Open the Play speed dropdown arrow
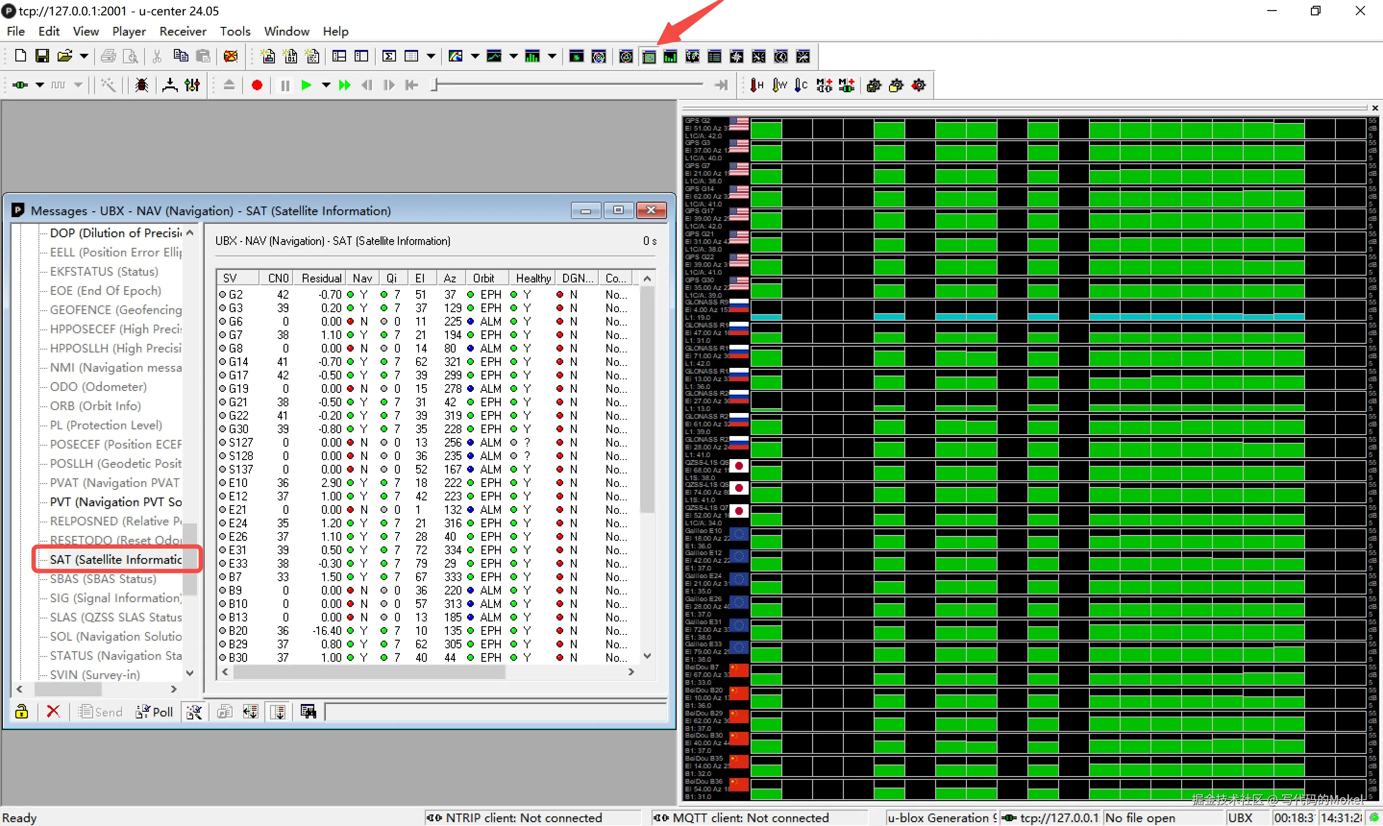This screenshot has height=826, width=1383. tap(326, 85)
